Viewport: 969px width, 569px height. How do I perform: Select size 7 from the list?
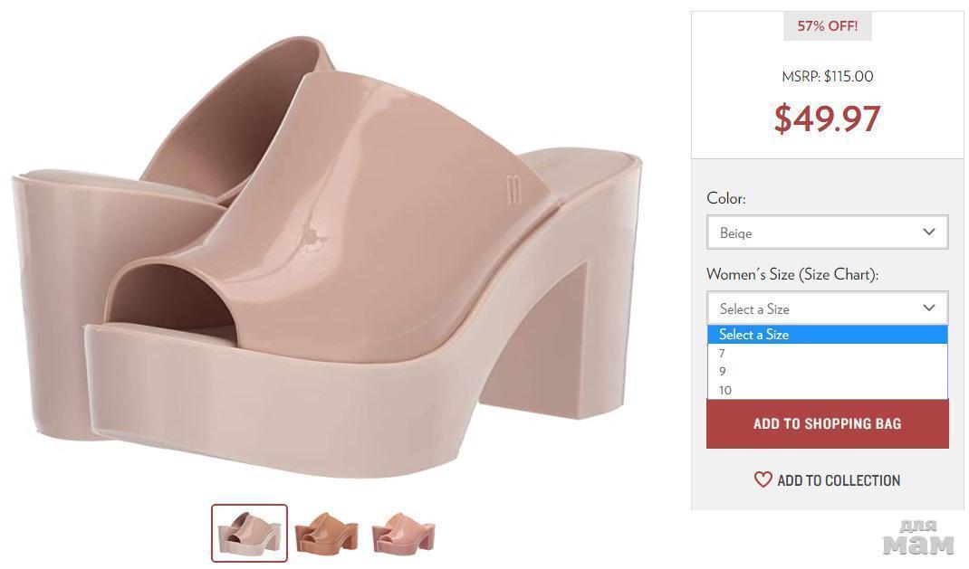[723, 354]
